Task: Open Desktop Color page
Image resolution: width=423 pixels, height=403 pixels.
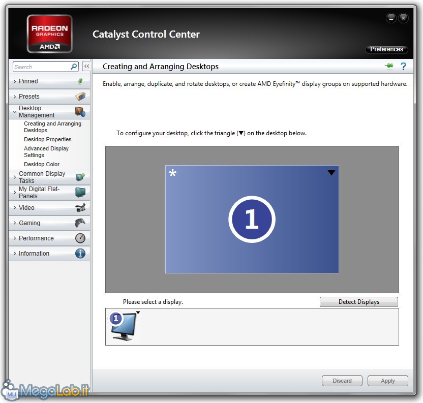Action: coord(42,164)
